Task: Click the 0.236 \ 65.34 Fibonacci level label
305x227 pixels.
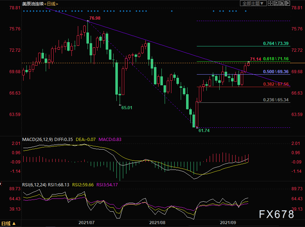Action: tap(275, 100)
